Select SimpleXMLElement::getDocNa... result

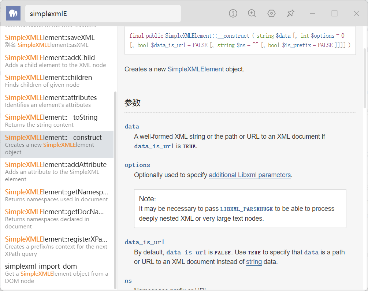click(57, 219)
